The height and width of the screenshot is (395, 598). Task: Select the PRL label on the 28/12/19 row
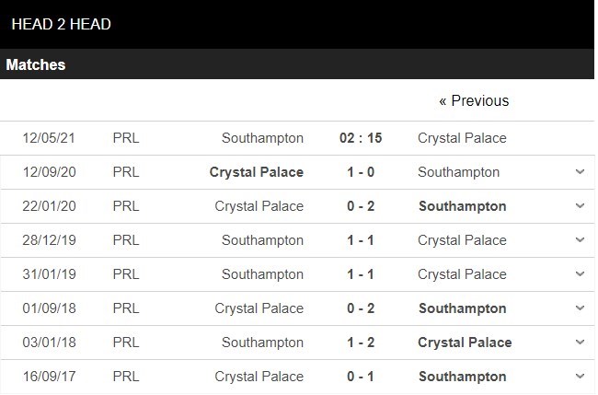coord(126,240)
